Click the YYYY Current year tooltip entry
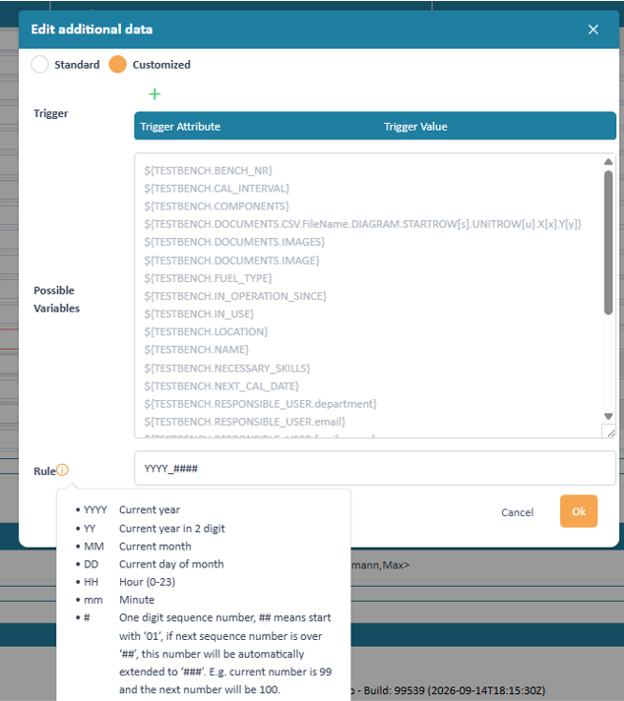624x701 pixels. (132, 509)
